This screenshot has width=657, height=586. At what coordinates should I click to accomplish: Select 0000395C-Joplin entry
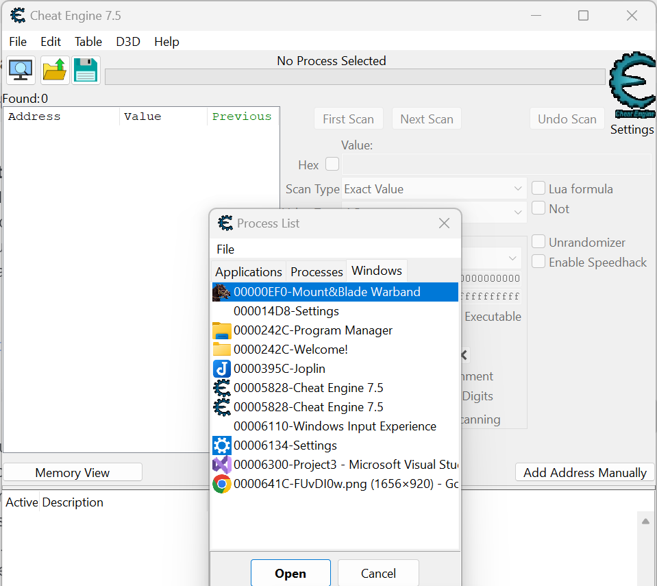(335, 369)
